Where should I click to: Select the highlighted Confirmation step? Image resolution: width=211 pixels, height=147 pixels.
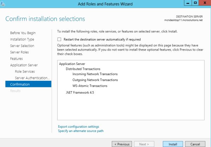pyautogui.click(x=20, y=84)
